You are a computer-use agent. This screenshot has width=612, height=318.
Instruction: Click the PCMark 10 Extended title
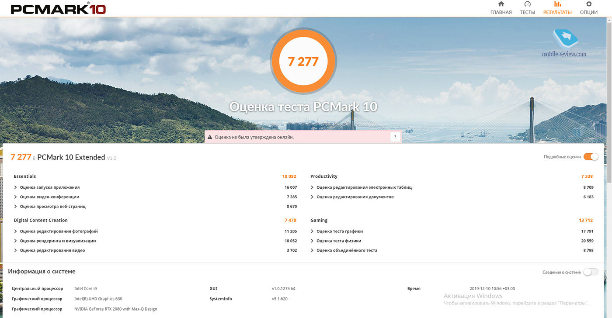tap(71, 157)
